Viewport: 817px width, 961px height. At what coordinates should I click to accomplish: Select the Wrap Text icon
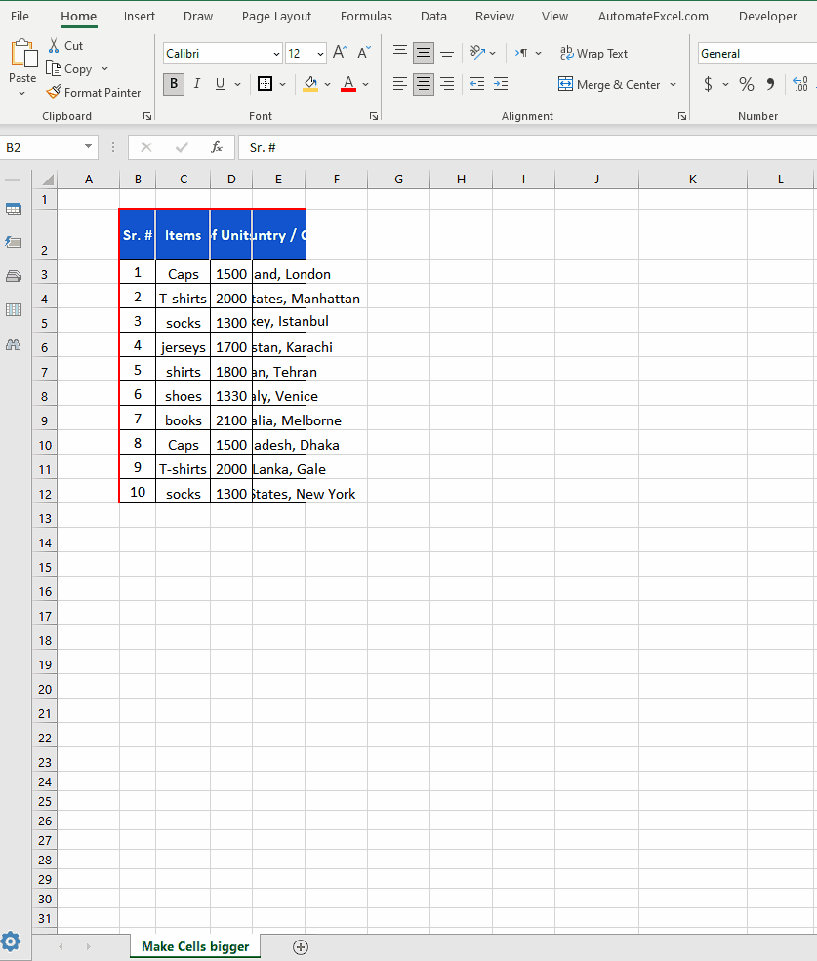coord(567,53)
